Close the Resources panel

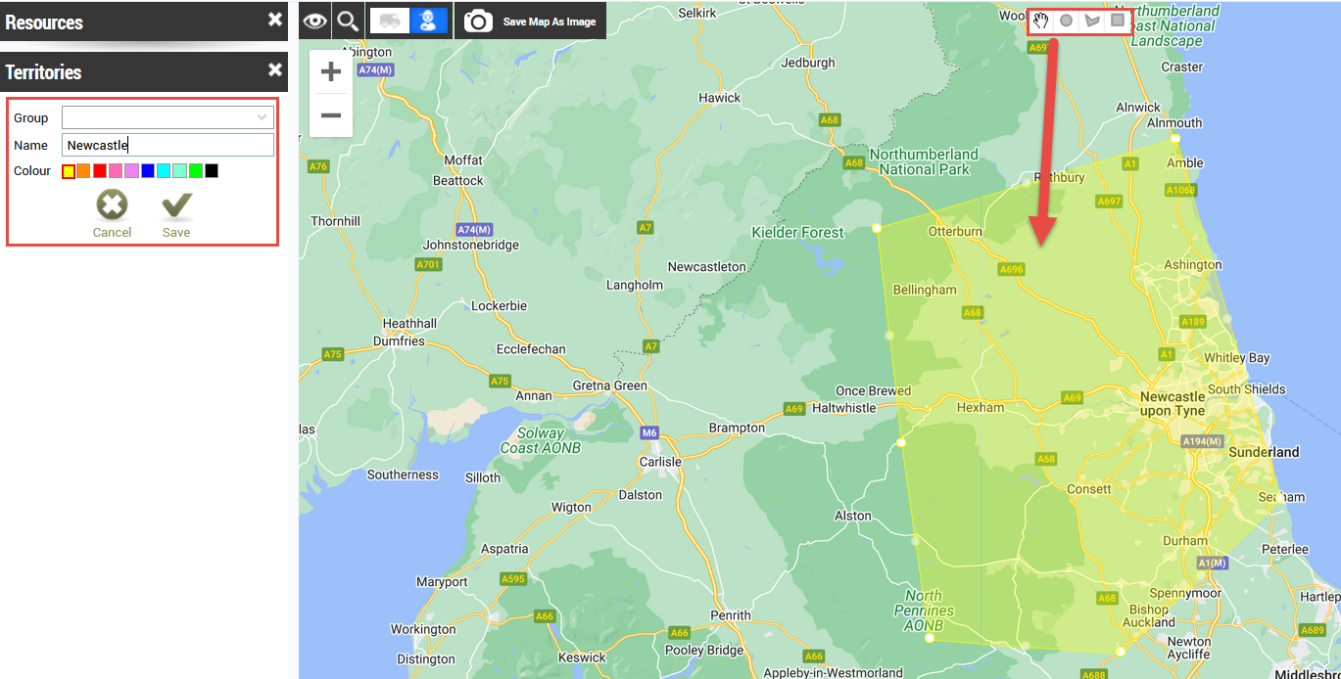click(275, 21)
